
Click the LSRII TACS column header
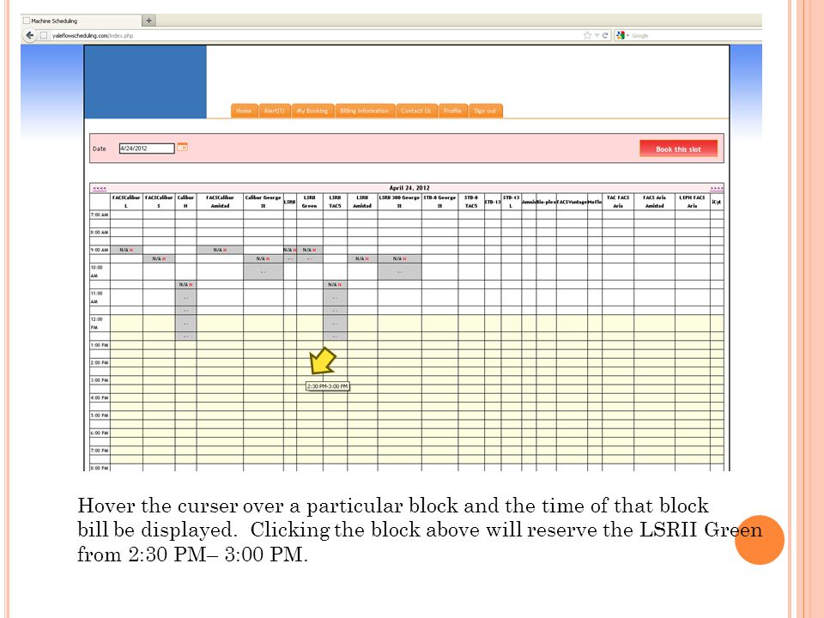(x=335, y=202)
